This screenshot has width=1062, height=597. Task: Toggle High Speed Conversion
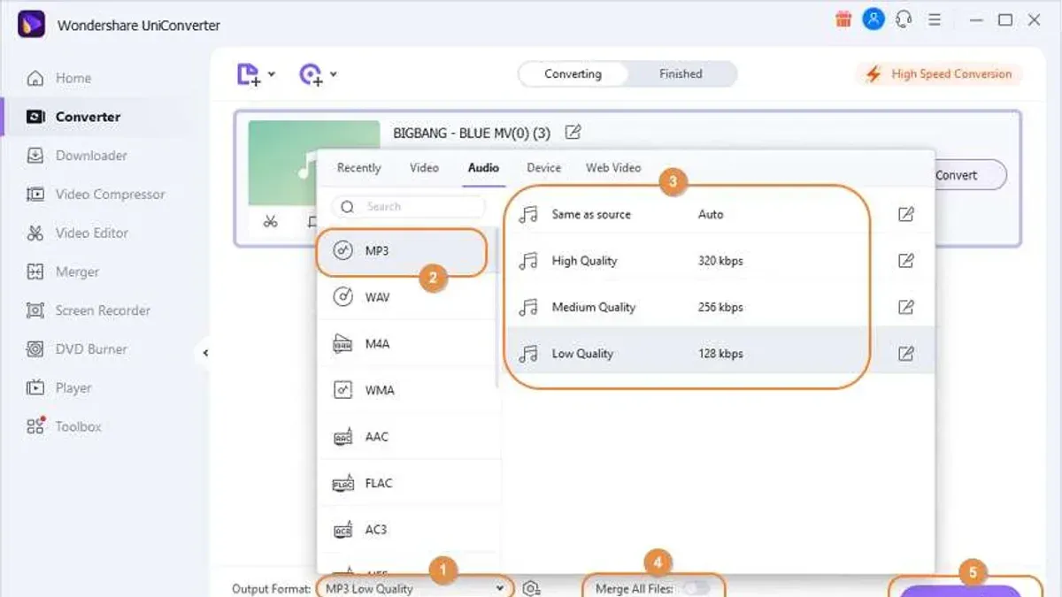[x=939, y=74]
